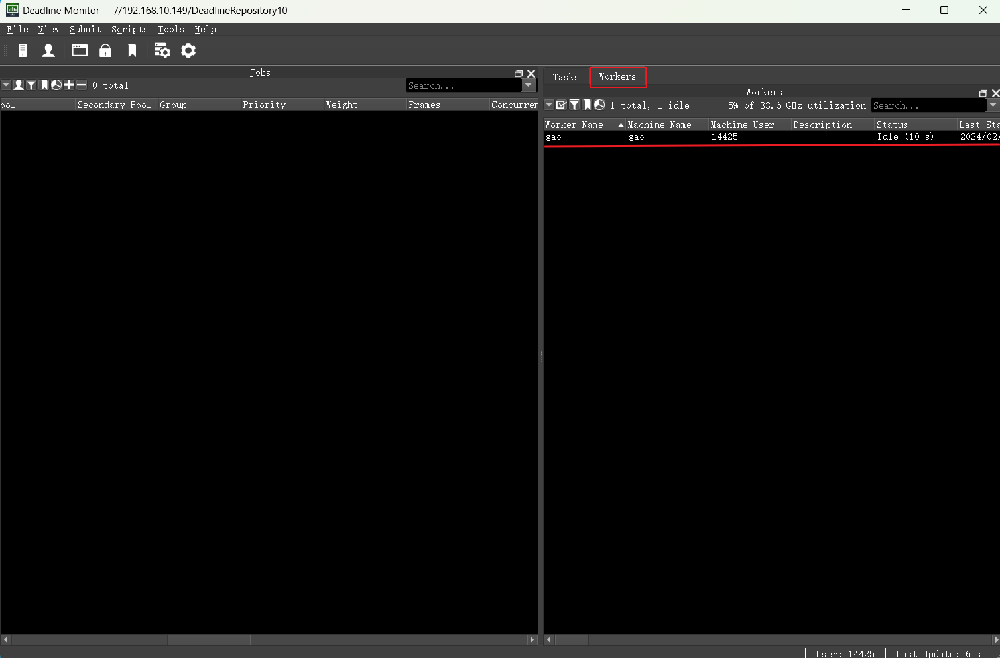
Task: Open the Workers panel toolbar dropdown arrow
Action: [x=549, y=105]
